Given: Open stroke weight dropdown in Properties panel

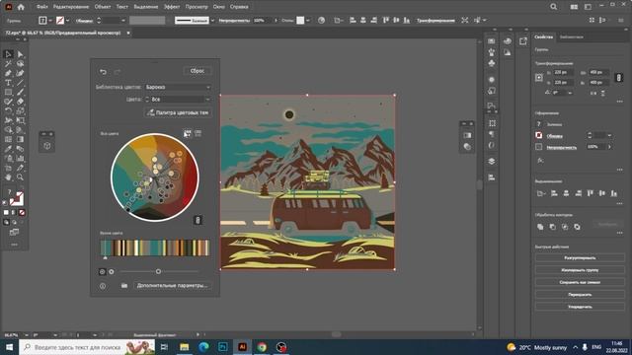Looking at the screenshot, I should click(x=609, y=136).
